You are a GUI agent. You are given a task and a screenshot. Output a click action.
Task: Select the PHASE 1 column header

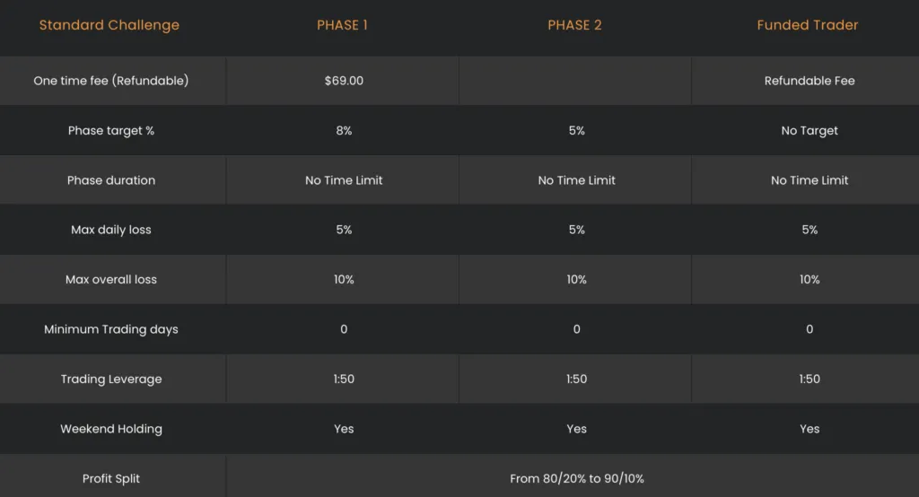pyautogui.click(x=343, y=25)
